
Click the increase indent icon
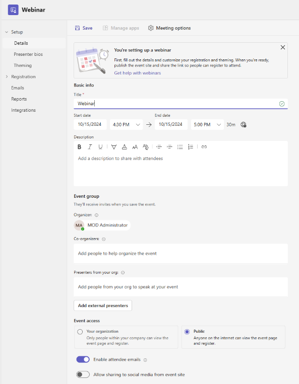pos(169,147)
